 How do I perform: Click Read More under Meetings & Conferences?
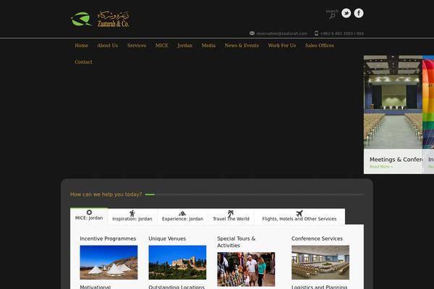381,166
